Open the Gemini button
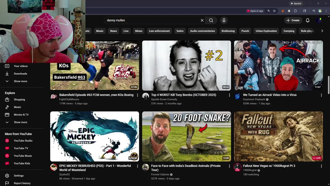 coord(296,4)
